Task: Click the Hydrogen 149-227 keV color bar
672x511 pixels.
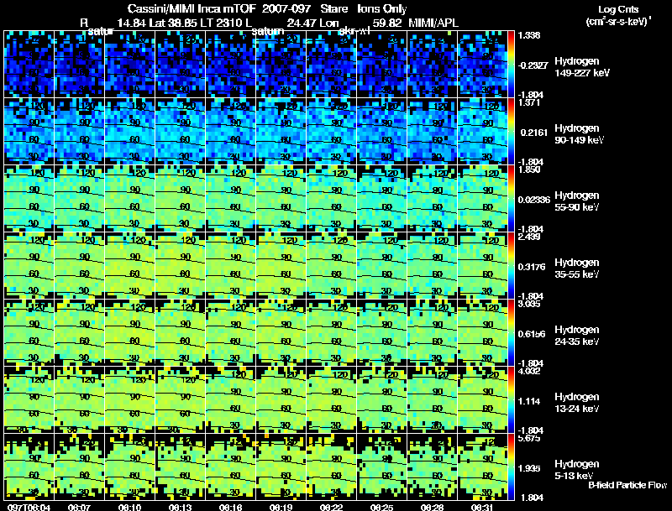Action: [511, 65]
